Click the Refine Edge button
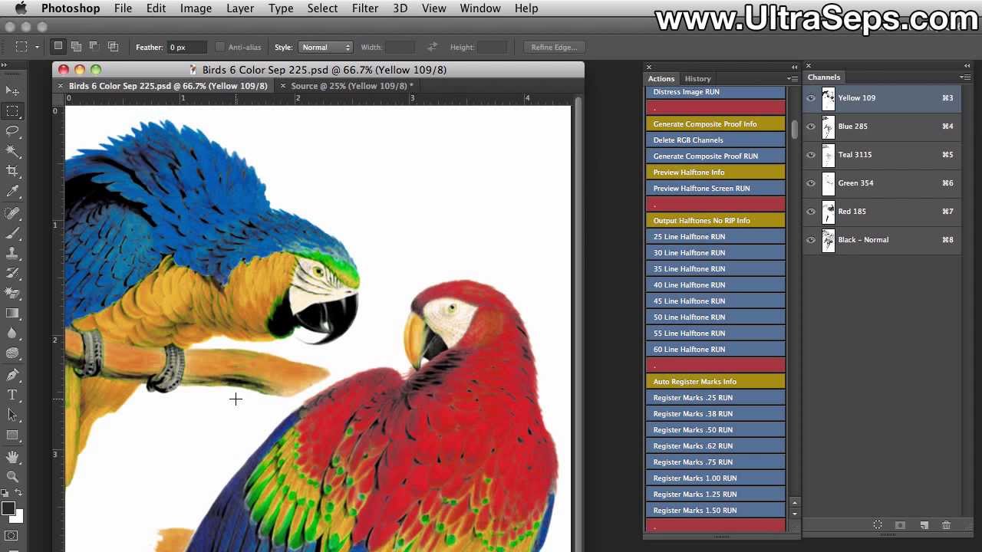 coord(554,48)
